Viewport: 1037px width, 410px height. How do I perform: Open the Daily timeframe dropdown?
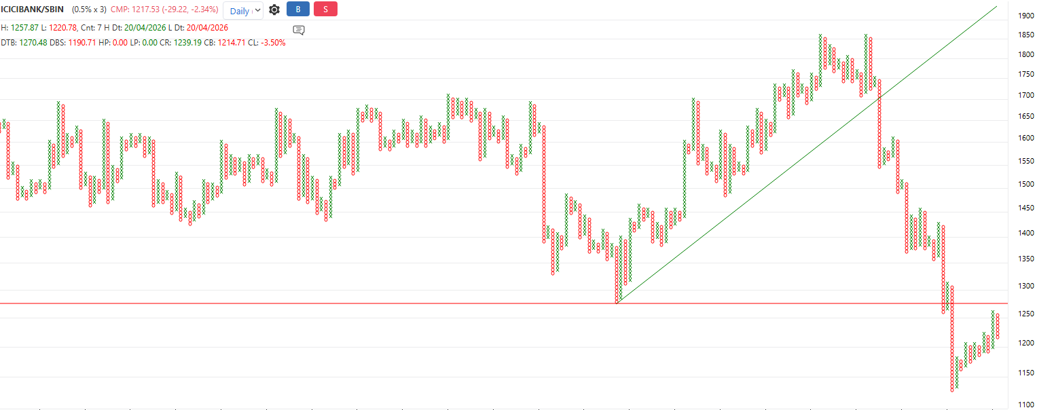(242, 11)
